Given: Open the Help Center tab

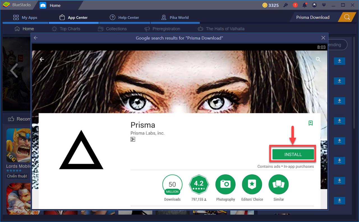Looking at the screenshot, I should [x=124, y=17].
